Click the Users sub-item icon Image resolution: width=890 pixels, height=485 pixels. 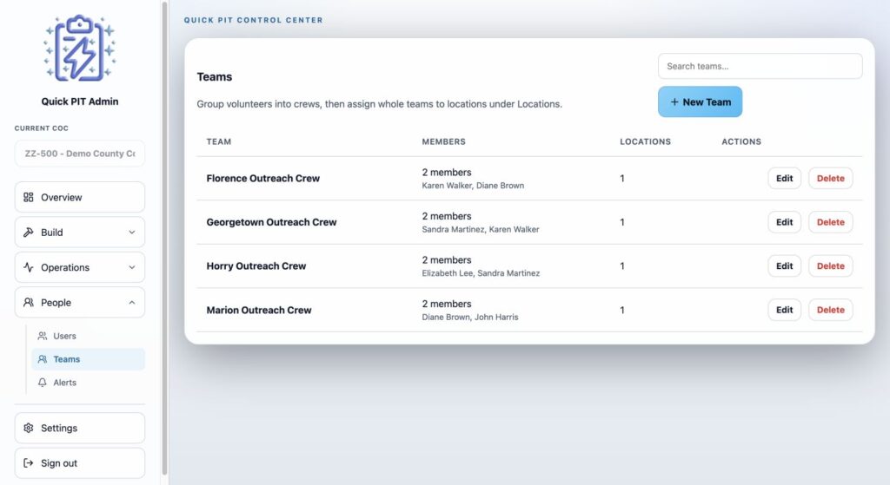(x=43, y=336)
